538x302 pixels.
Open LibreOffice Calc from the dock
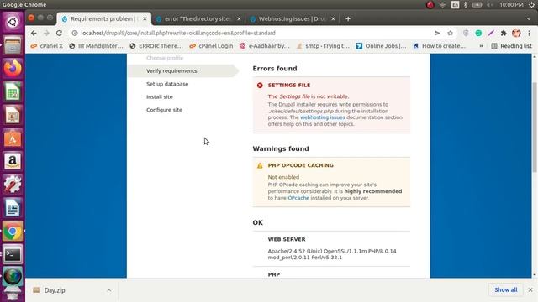pyautogui.click(x=13, y=91)
